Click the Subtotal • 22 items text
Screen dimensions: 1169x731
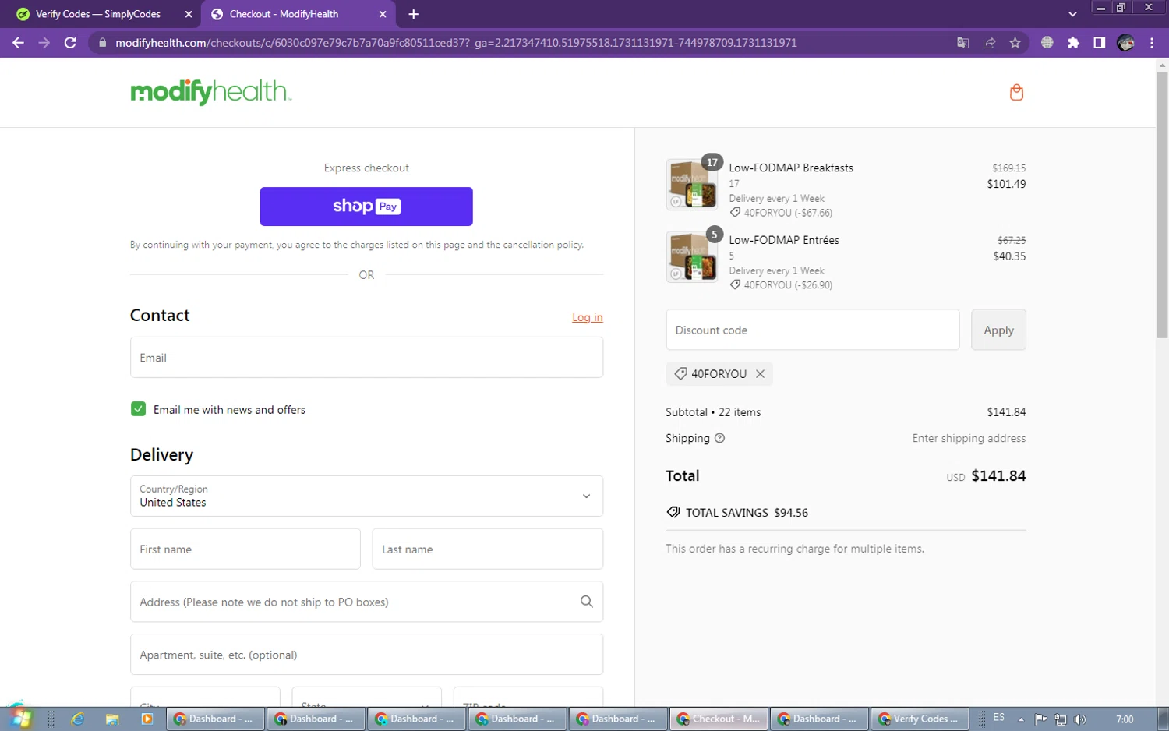click(713, 412)
